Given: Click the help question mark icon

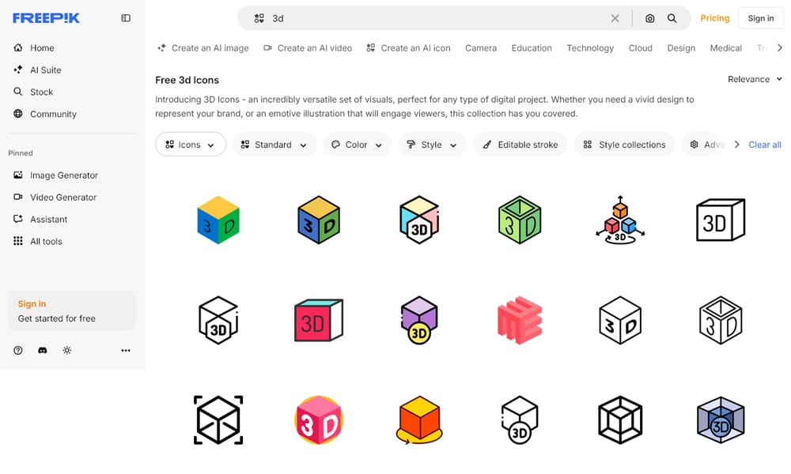Looking at the screenshot, I should 17,350.
